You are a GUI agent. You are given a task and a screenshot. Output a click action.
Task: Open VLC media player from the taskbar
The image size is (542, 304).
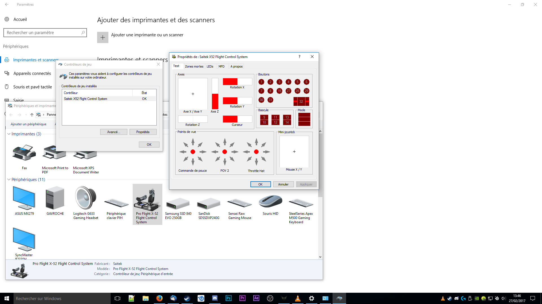[x=298, y=298]
